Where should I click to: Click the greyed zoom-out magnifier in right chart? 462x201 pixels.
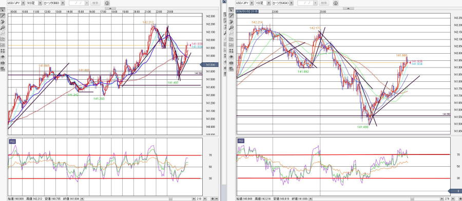[232, 33]
